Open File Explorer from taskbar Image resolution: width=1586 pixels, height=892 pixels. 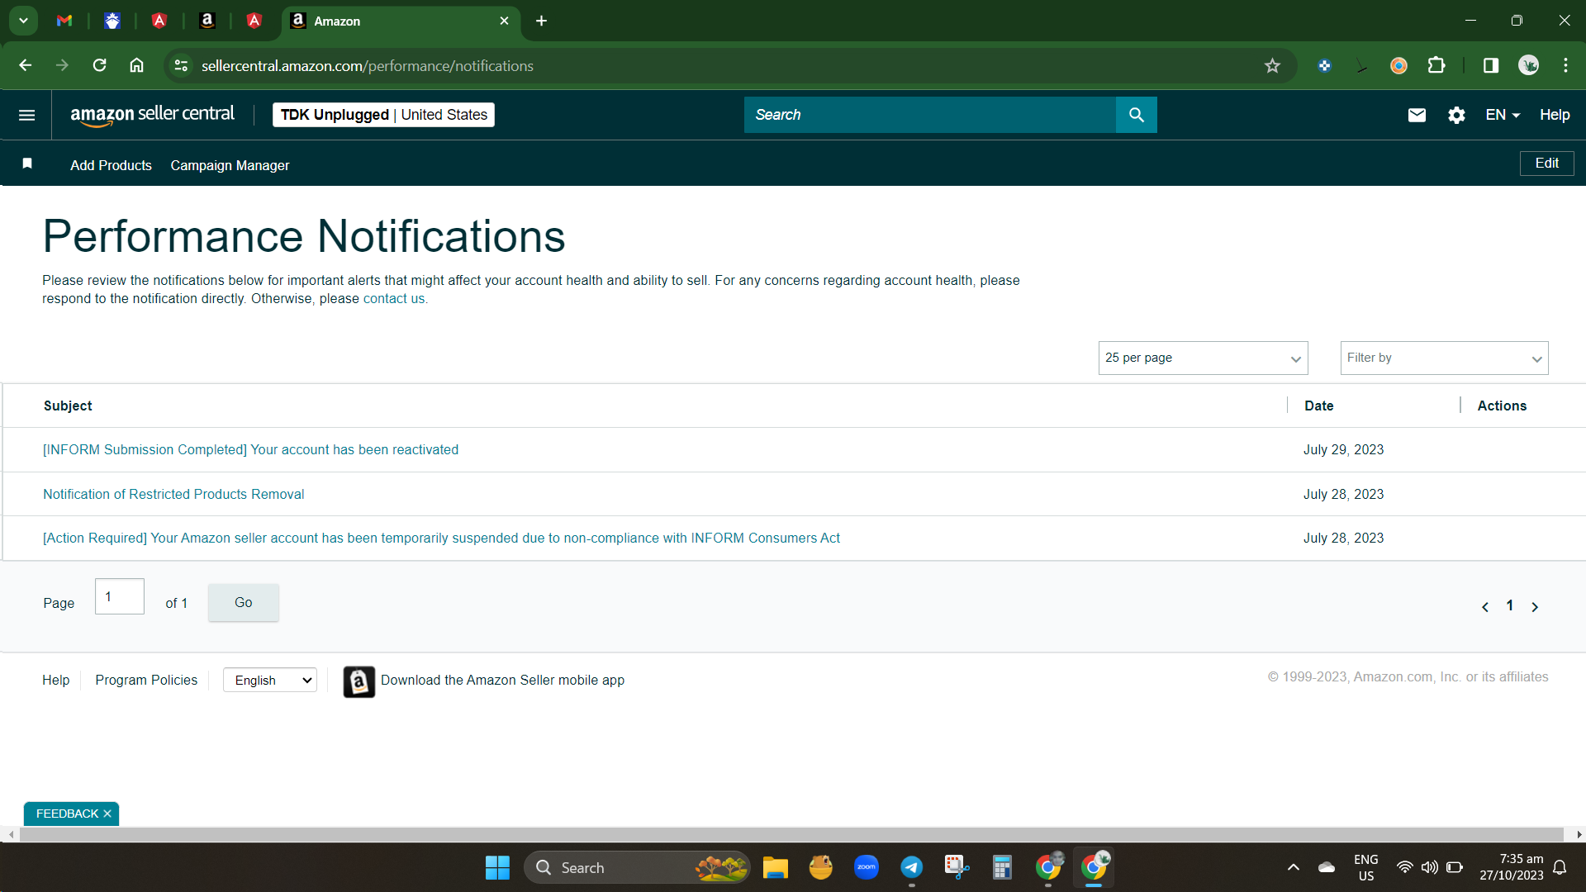point(775,867)
